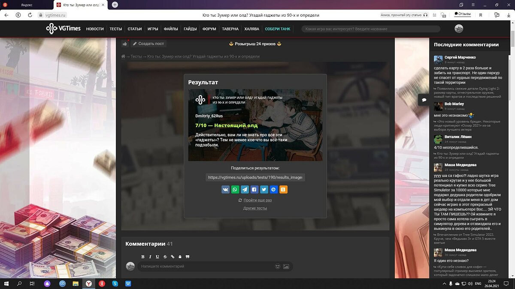Image resolution: width=515 pixels, height=289 pixels.
Task: Toggle italic formatting in comment editor
Action: 150,257
